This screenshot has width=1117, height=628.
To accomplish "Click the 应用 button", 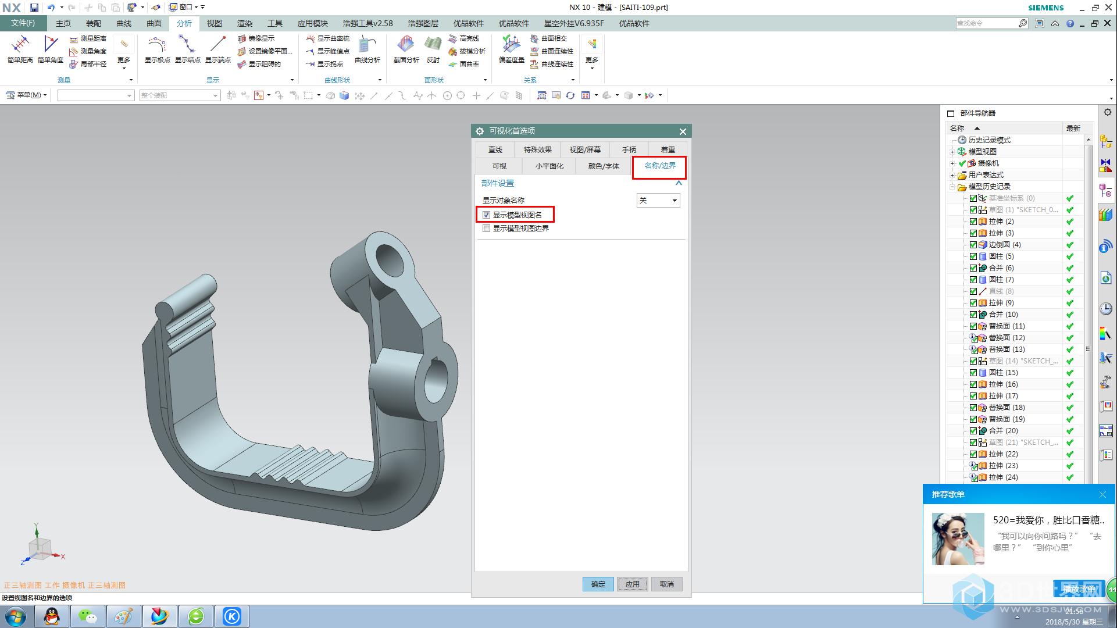I will click(x=633, y=584).
